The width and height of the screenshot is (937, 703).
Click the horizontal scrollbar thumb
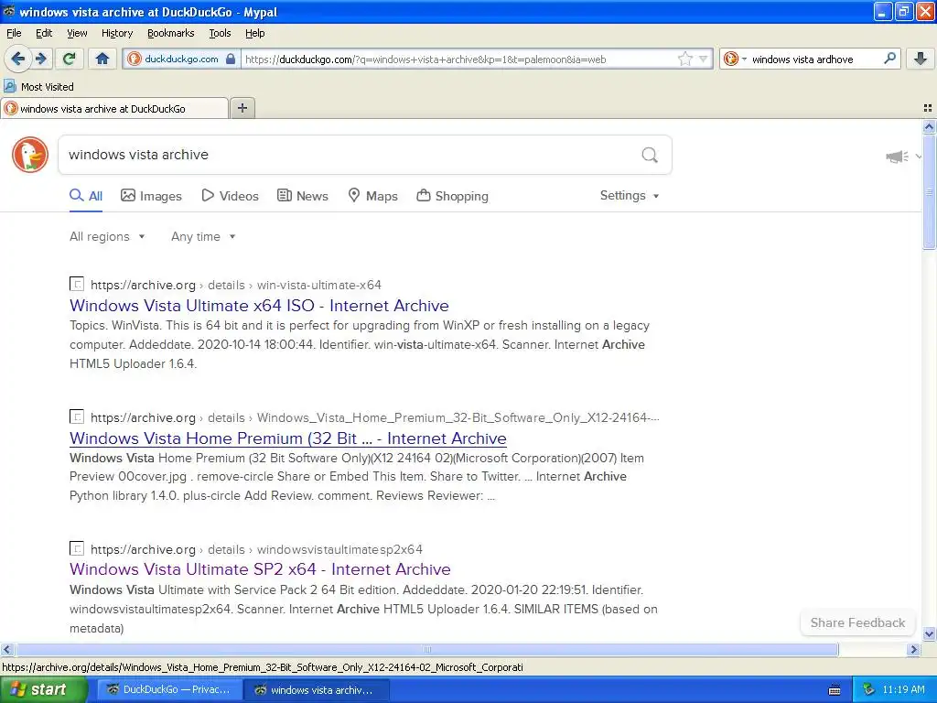[426, 649]
